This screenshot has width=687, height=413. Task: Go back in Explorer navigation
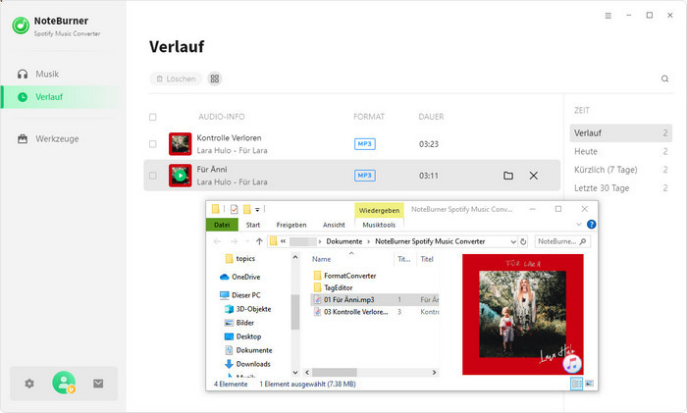tap(217, 241)
